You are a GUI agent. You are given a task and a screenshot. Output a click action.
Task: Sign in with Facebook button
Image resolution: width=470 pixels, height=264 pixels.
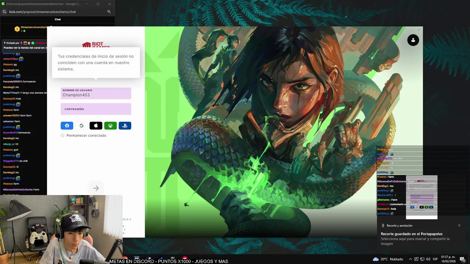67,126
